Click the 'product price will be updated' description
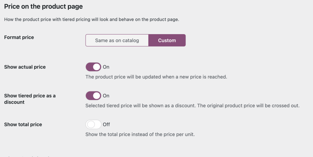Screen dimensions: 313x157 156,77
